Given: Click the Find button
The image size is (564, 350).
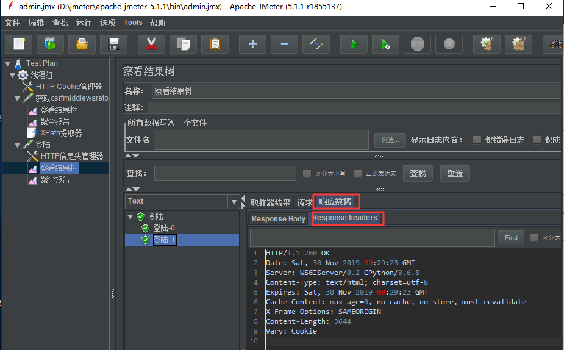Looking at the screenshot, I should pyautogui.click(x=511, y=237).
